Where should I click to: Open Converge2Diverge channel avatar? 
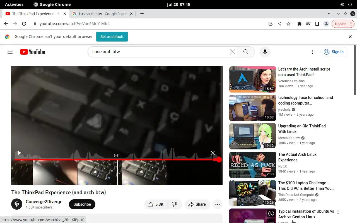17,204
